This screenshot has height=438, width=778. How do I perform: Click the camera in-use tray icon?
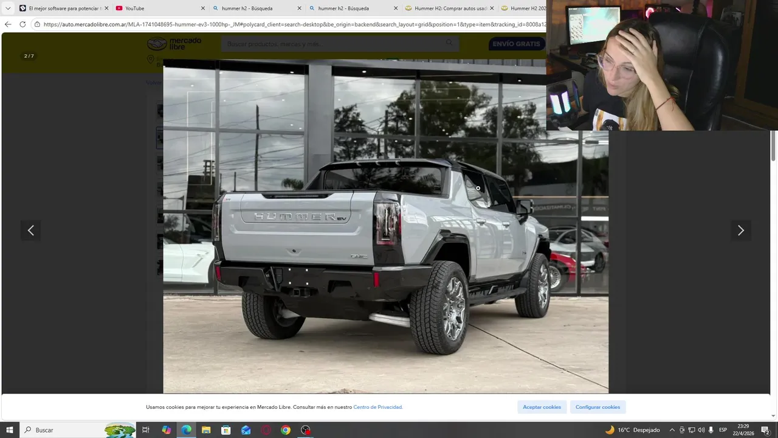pyautogui.click(x=682, y=430)
